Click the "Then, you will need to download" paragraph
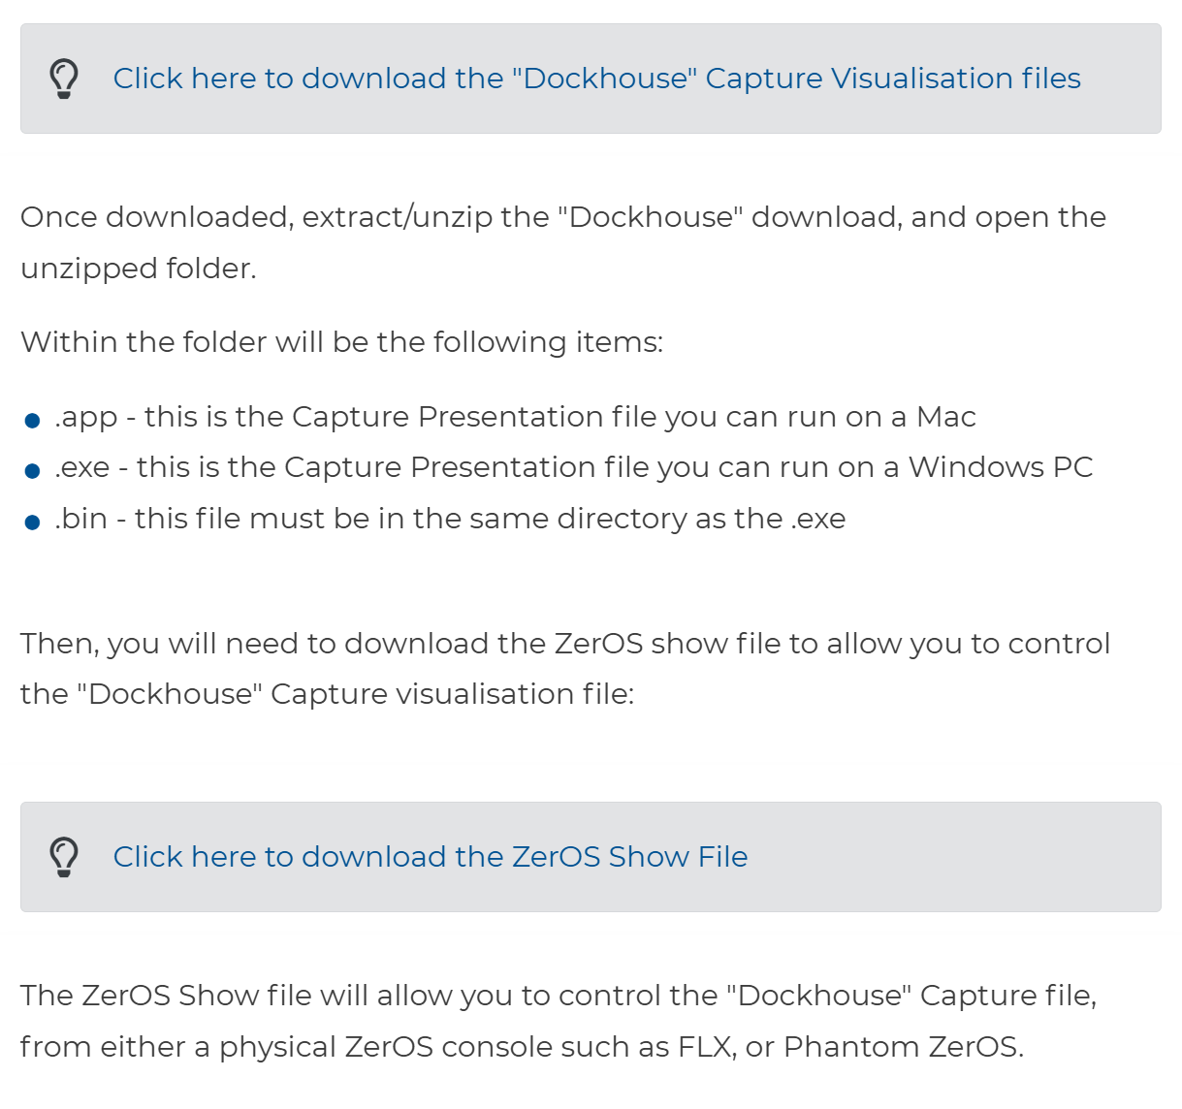The image size is (1182, 1109). point(565,669)
